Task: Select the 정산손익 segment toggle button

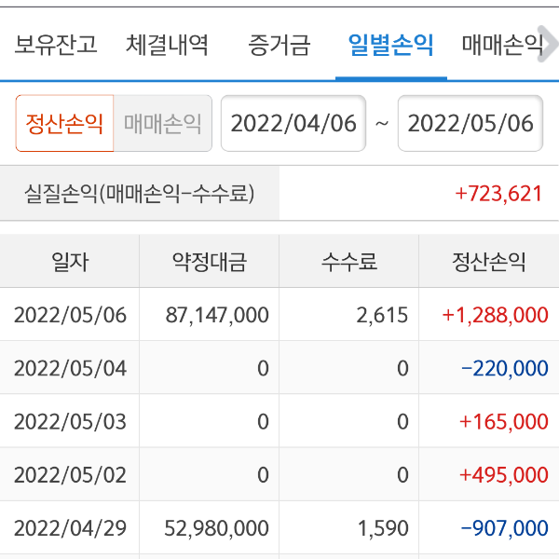Action: click(x=64, y=124)
